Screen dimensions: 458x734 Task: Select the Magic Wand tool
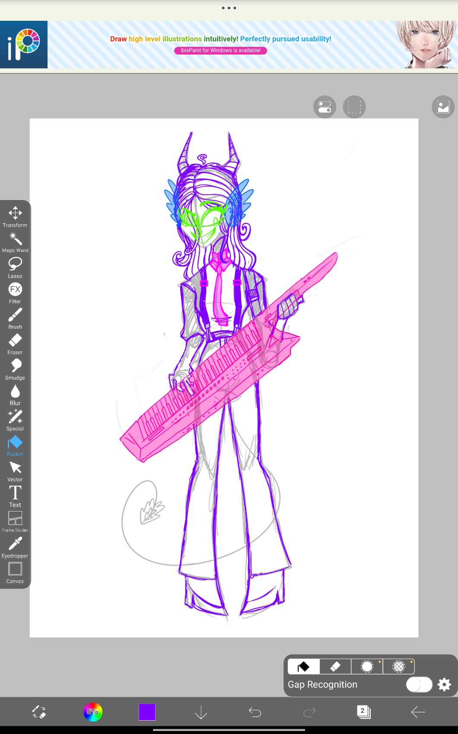(15, 242)
